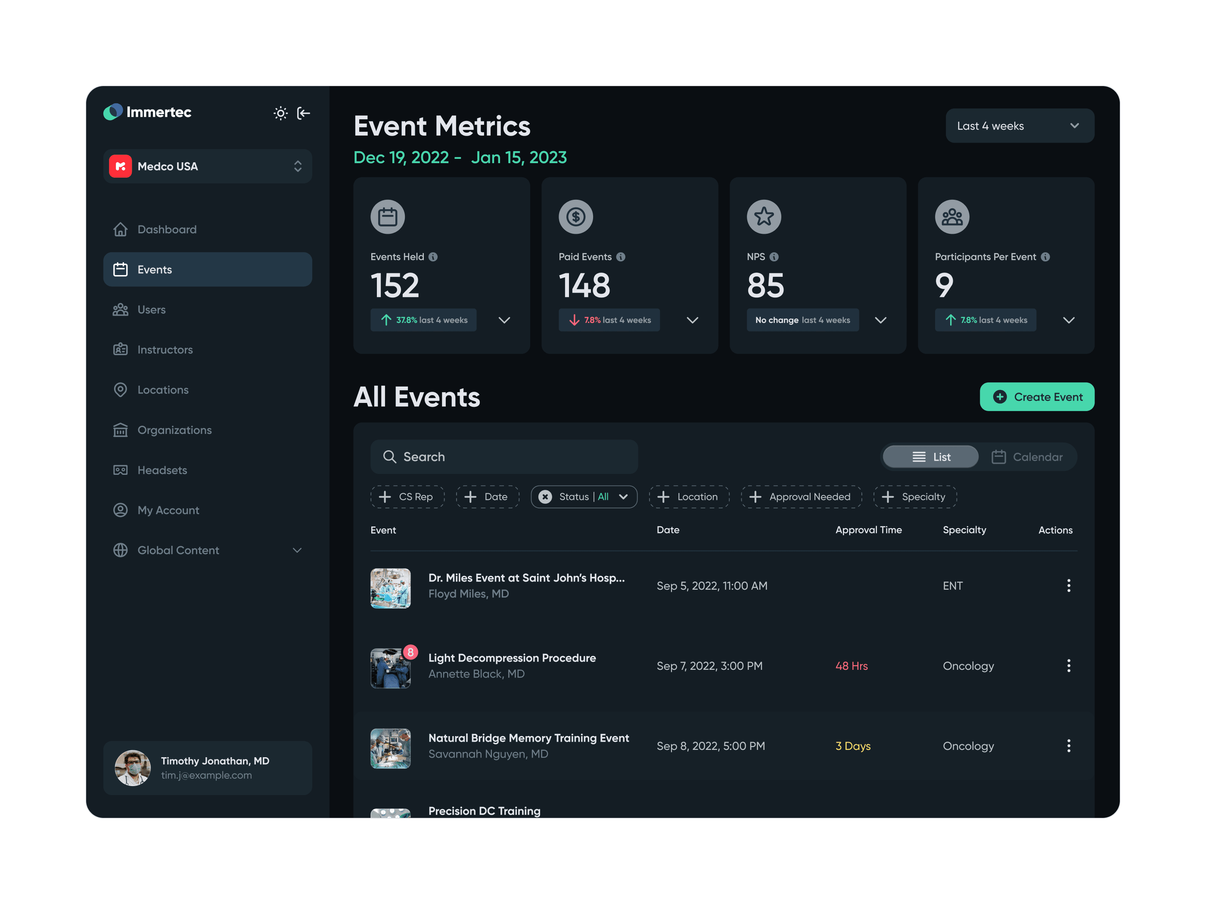Open Users page in sidebar
Screen dimensions: 1206x904
208,310
